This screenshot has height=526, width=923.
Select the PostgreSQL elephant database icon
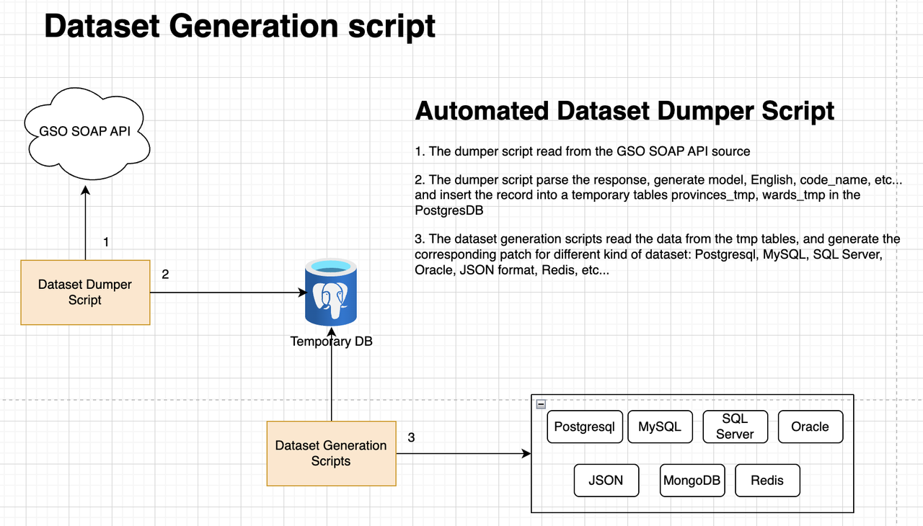click(x=331, y=294)
